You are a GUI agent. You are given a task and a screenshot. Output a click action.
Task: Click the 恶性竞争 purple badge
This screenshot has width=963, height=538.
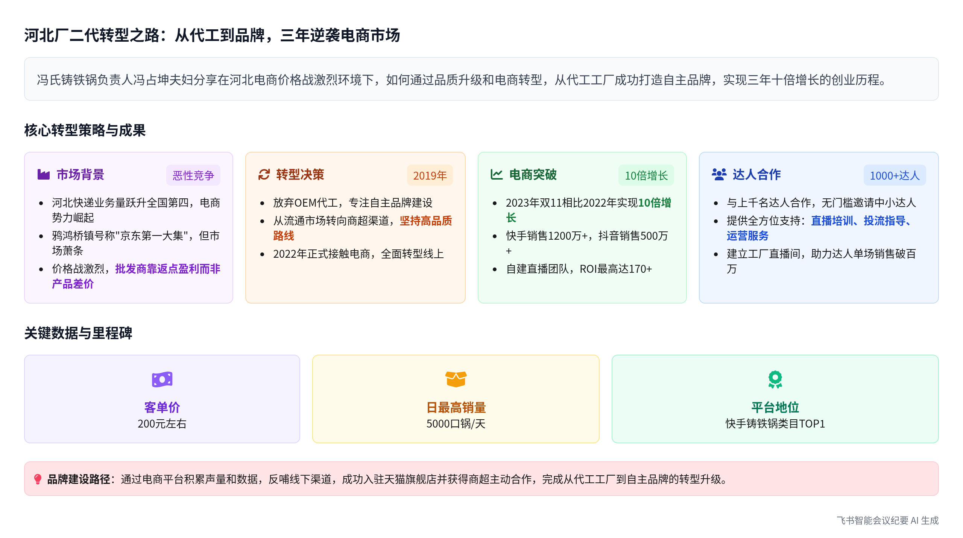point(193,175)
